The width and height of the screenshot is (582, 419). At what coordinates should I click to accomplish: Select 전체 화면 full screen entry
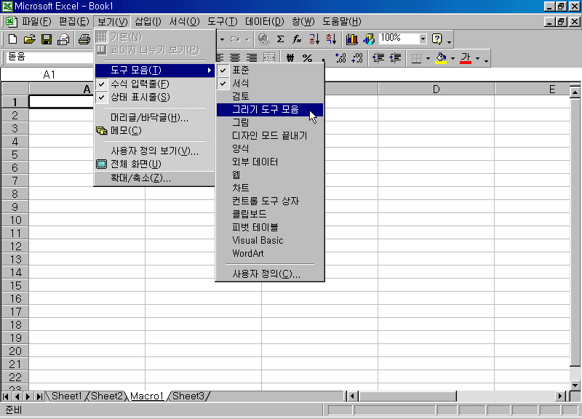[x=154, y=164]
